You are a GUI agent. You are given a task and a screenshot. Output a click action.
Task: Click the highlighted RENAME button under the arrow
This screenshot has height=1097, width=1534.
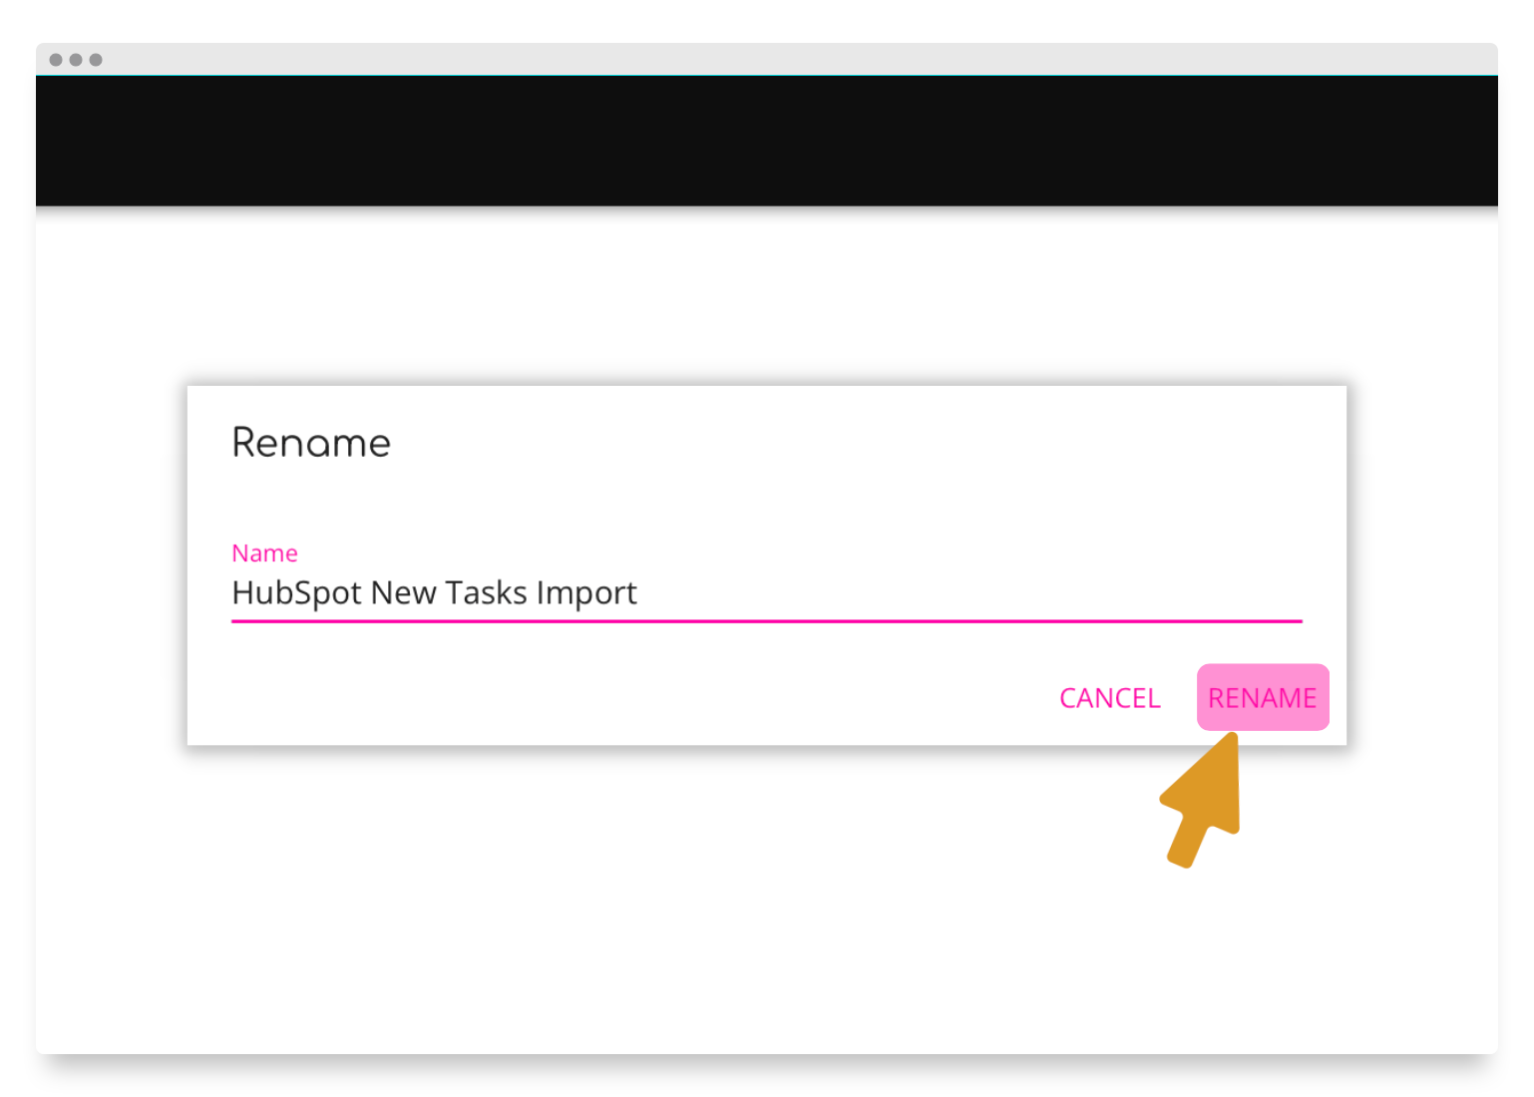tap(1263, 697)
